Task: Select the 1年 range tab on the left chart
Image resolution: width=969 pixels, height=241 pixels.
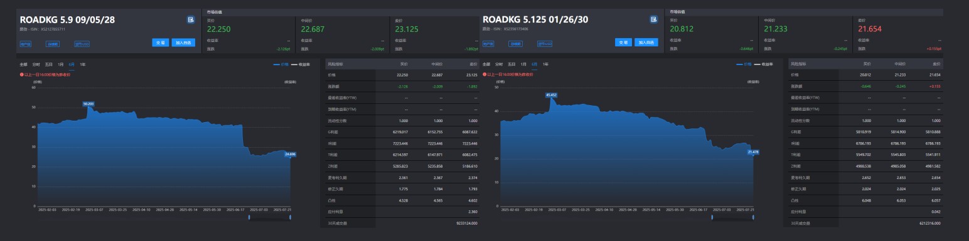Action: pos(83,64)
